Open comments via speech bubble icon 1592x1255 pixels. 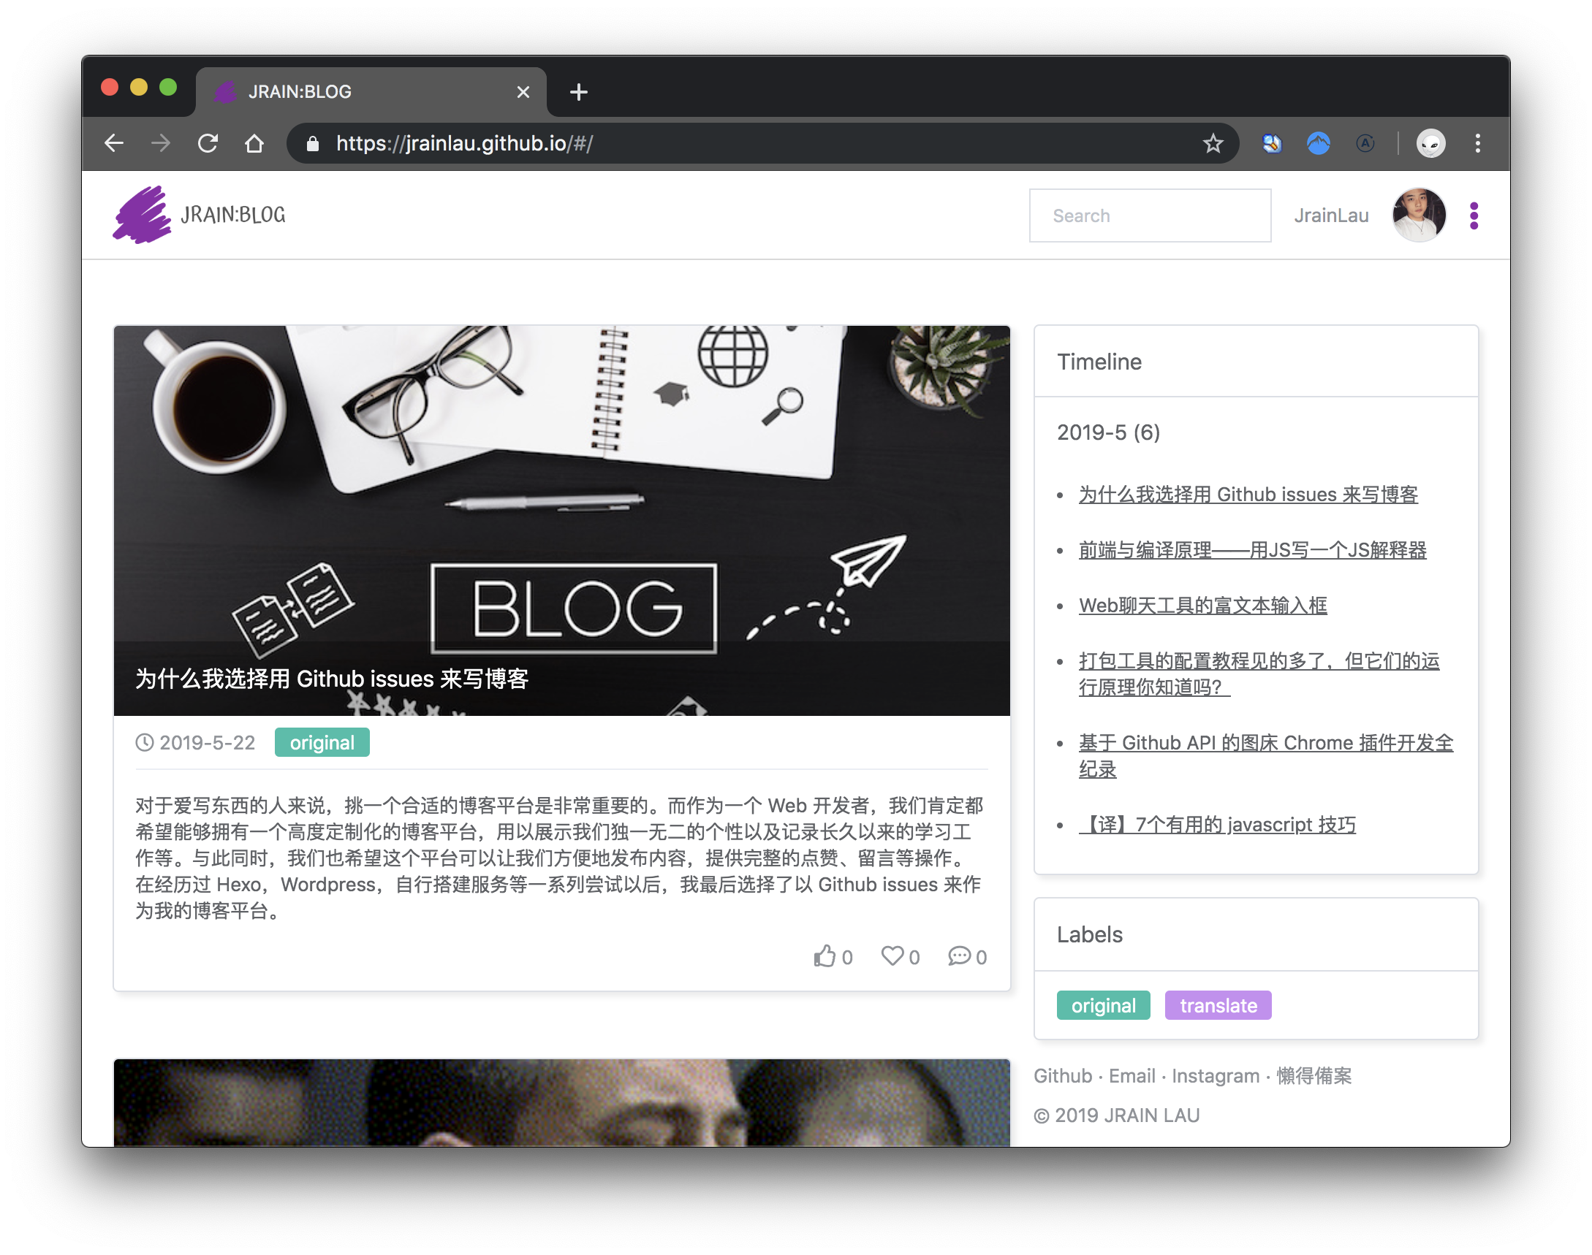[959, 956]
